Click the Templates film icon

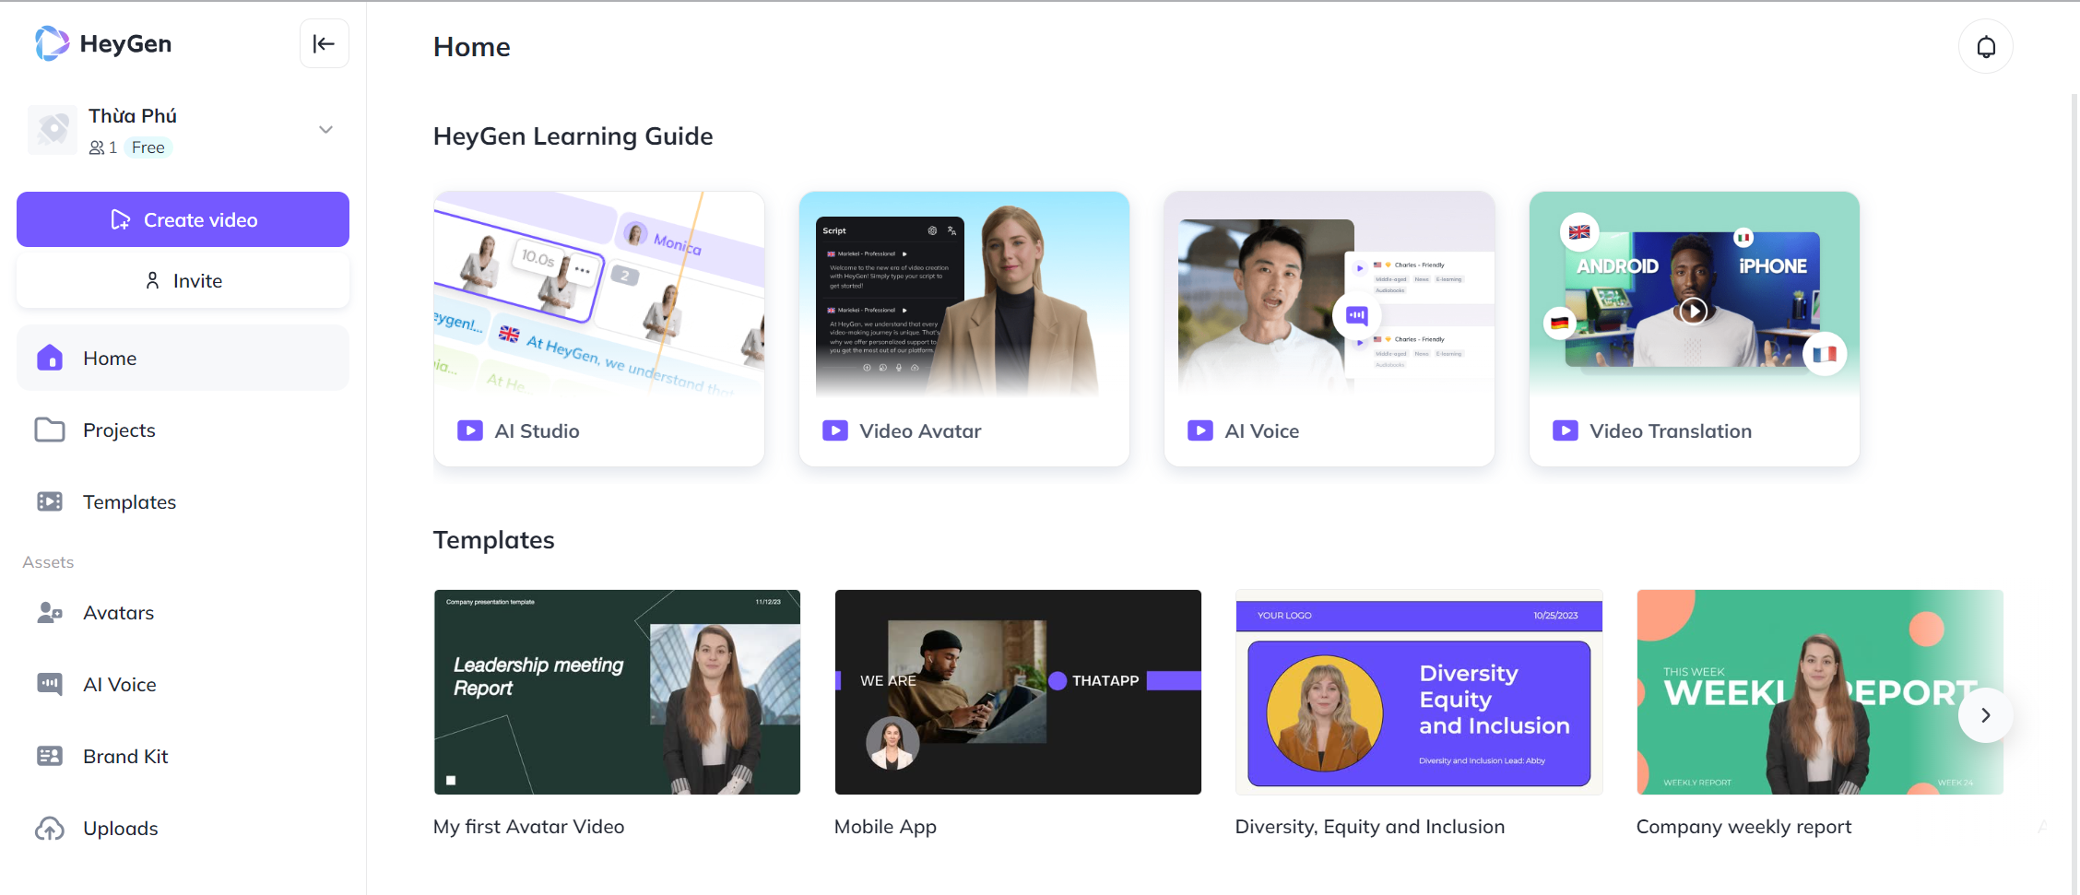(x=50, y=501)
